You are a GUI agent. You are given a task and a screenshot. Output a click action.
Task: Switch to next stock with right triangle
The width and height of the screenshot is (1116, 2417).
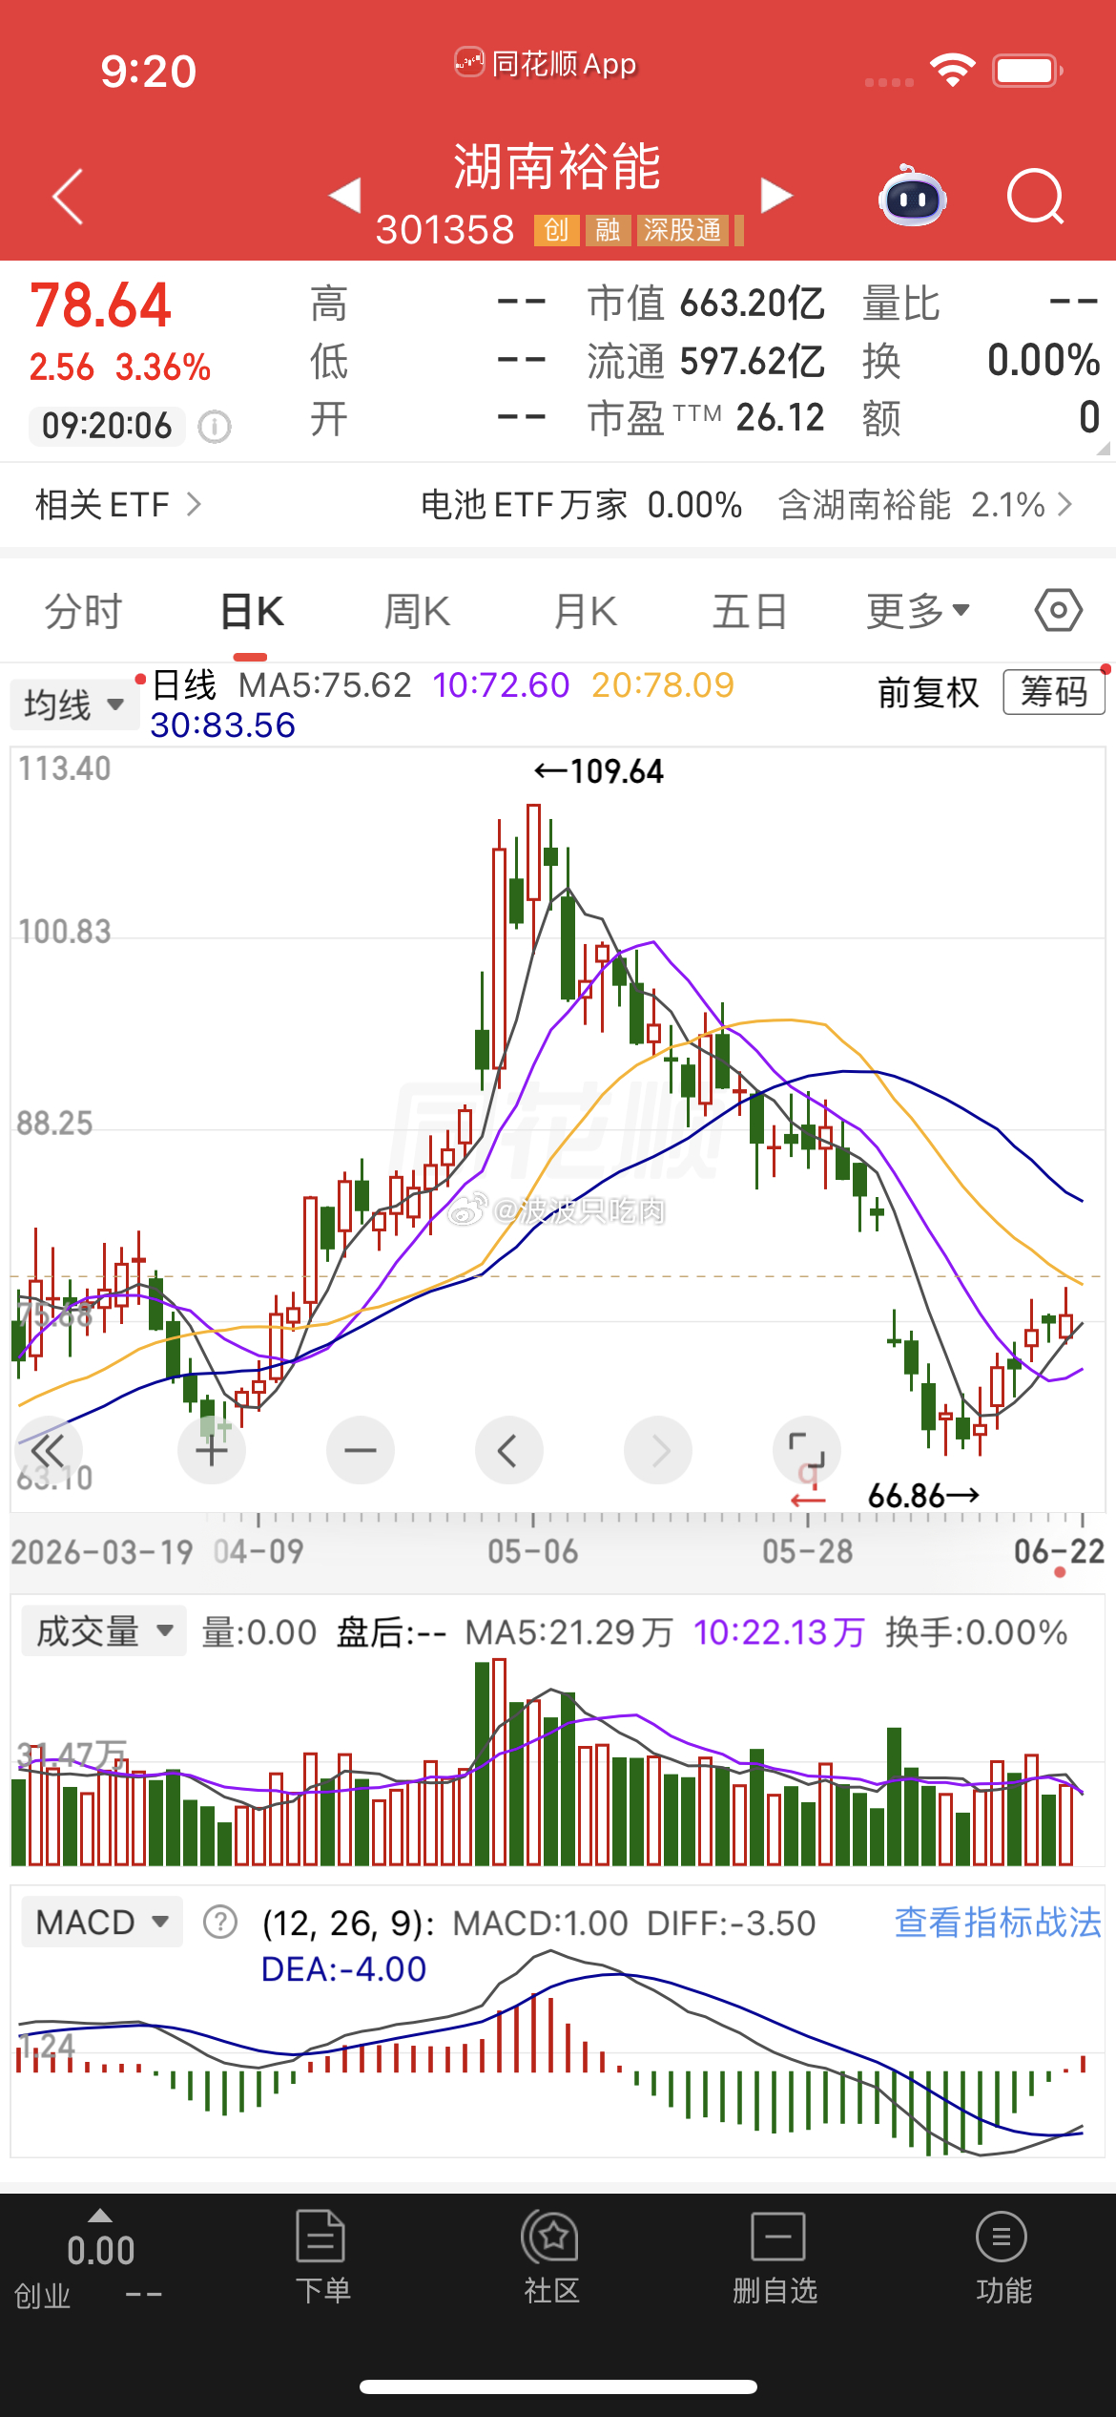776,195
